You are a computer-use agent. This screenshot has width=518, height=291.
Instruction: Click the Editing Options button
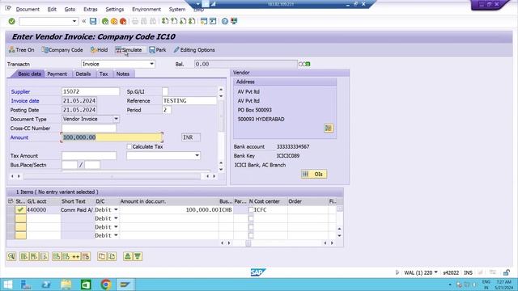[x=194, y=50]
